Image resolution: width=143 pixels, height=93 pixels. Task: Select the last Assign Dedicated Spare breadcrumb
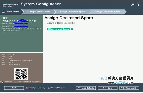tap(108, 12)
